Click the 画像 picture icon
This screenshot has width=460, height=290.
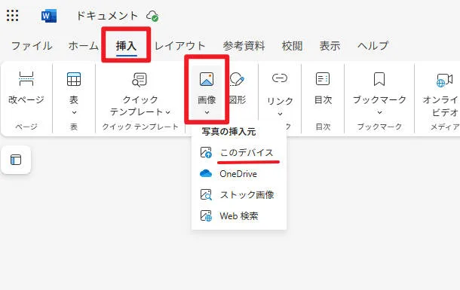pyautogui.click(x=207, y=79)
